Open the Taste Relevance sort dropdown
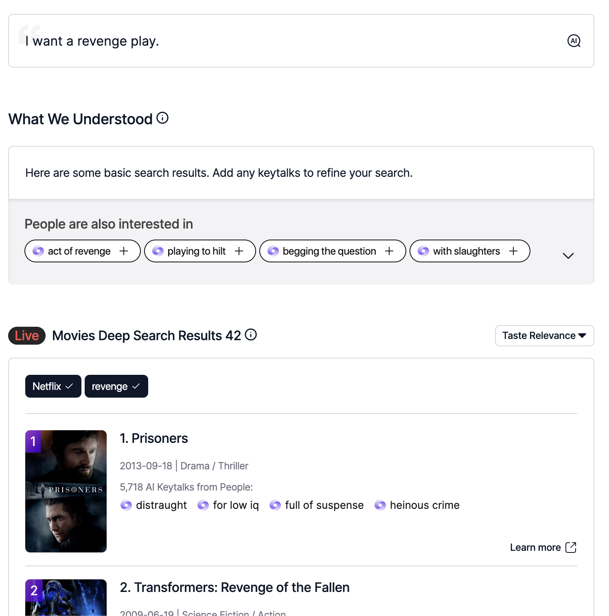 pyautogui.click(x=544, y=336)
